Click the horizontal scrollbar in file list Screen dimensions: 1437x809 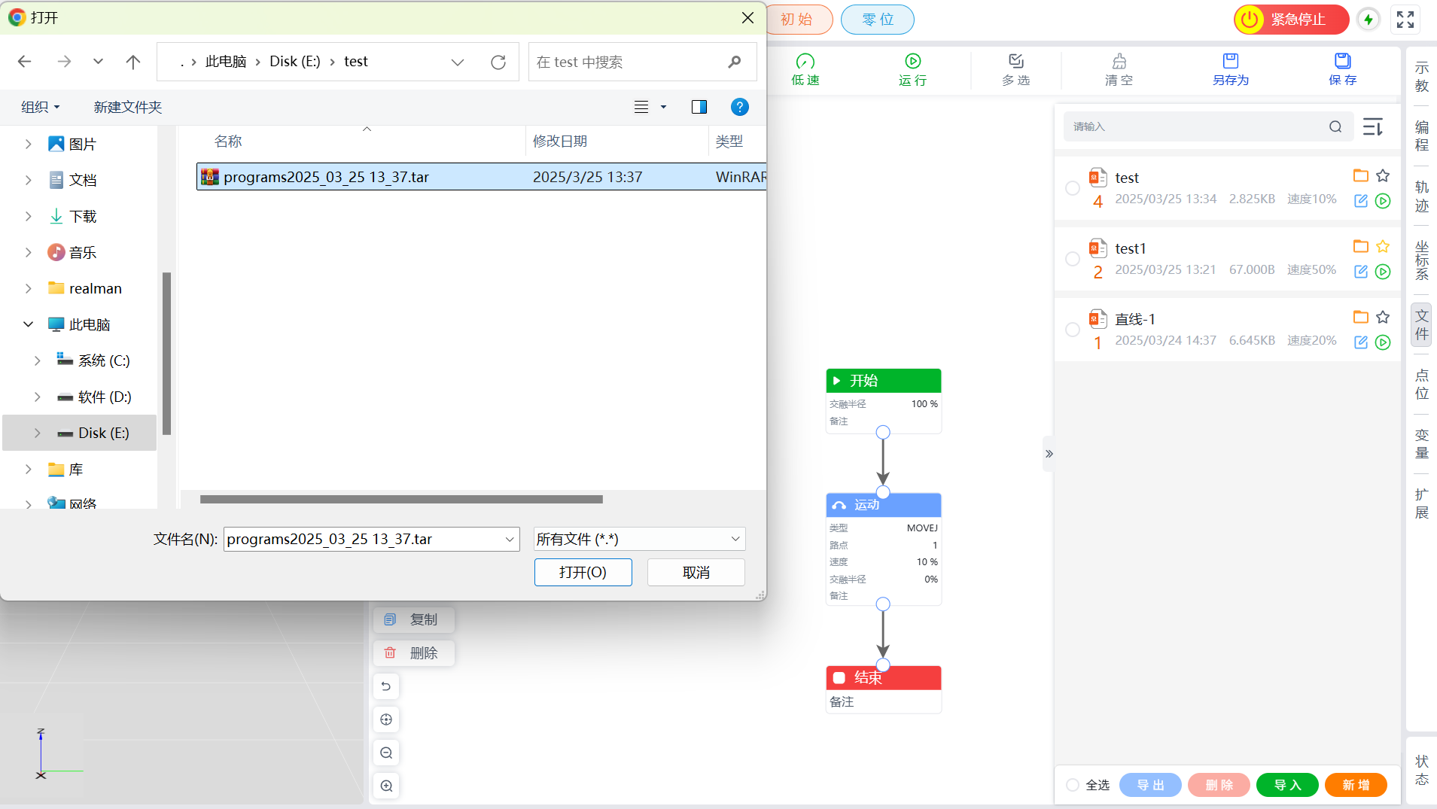[401, 500]
